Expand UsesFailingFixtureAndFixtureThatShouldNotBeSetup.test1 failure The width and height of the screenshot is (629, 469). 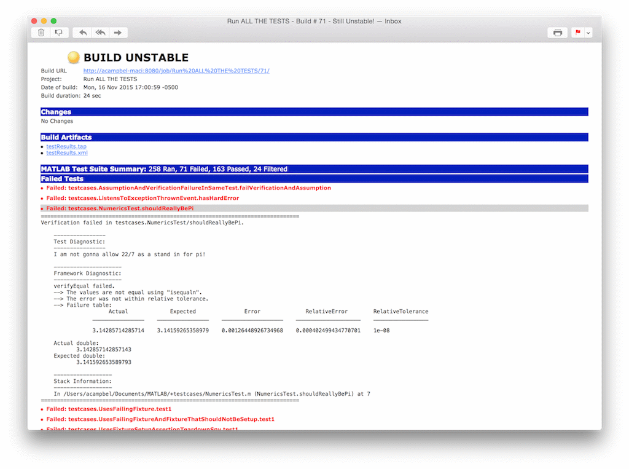tap(160, 419)
